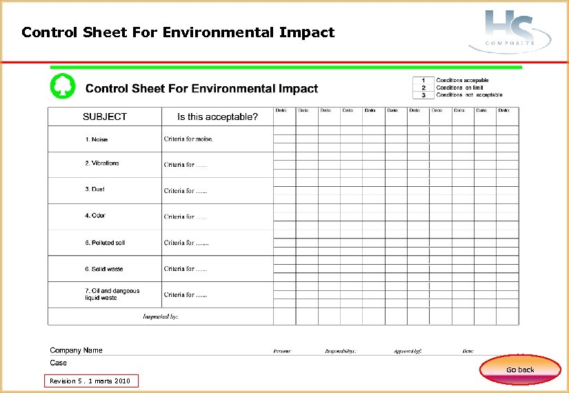The image size is (569, 393).
Task: Click the 'Date:' footer label
Action: click(468, 351)
